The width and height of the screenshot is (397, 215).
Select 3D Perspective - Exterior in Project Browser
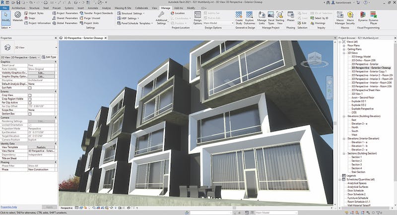coord(365,64)
